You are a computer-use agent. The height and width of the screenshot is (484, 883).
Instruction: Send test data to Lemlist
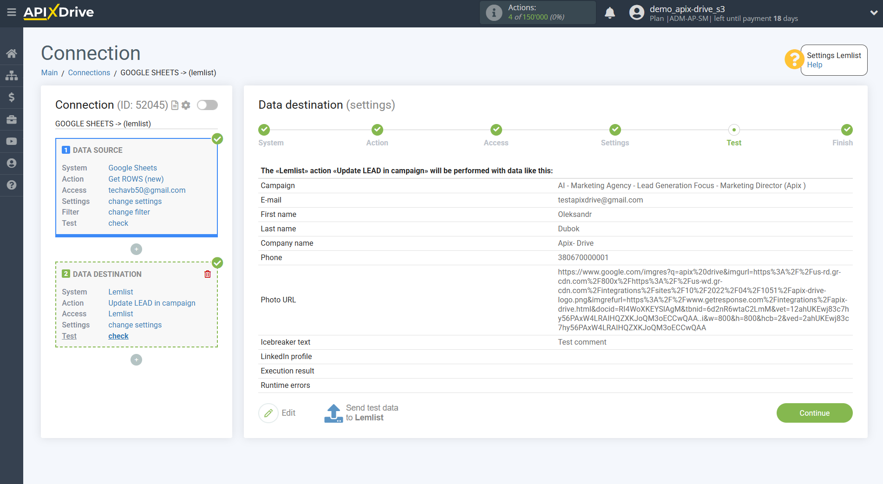point(361,413)
